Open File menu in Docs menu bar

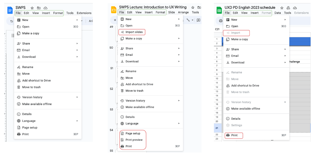coord(18,13)
